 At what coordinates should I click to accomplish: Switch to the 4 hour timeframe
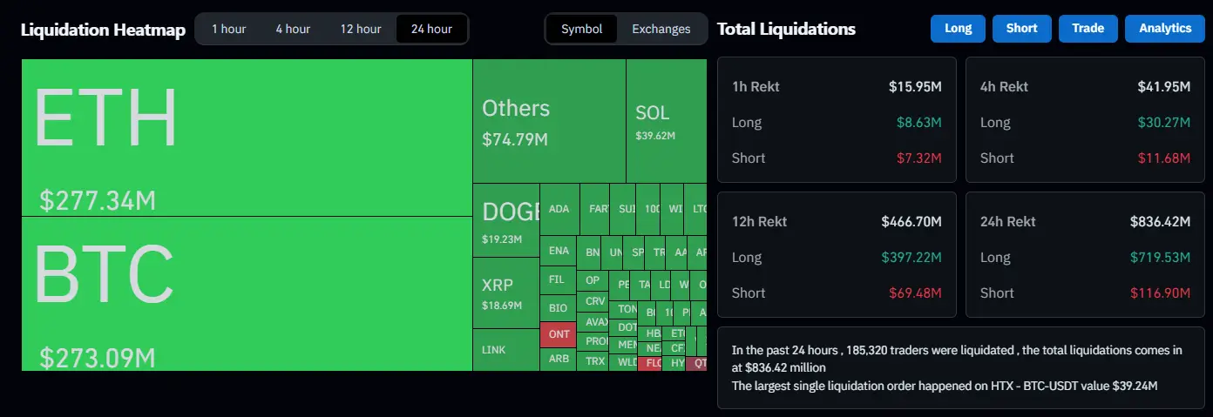293,29
